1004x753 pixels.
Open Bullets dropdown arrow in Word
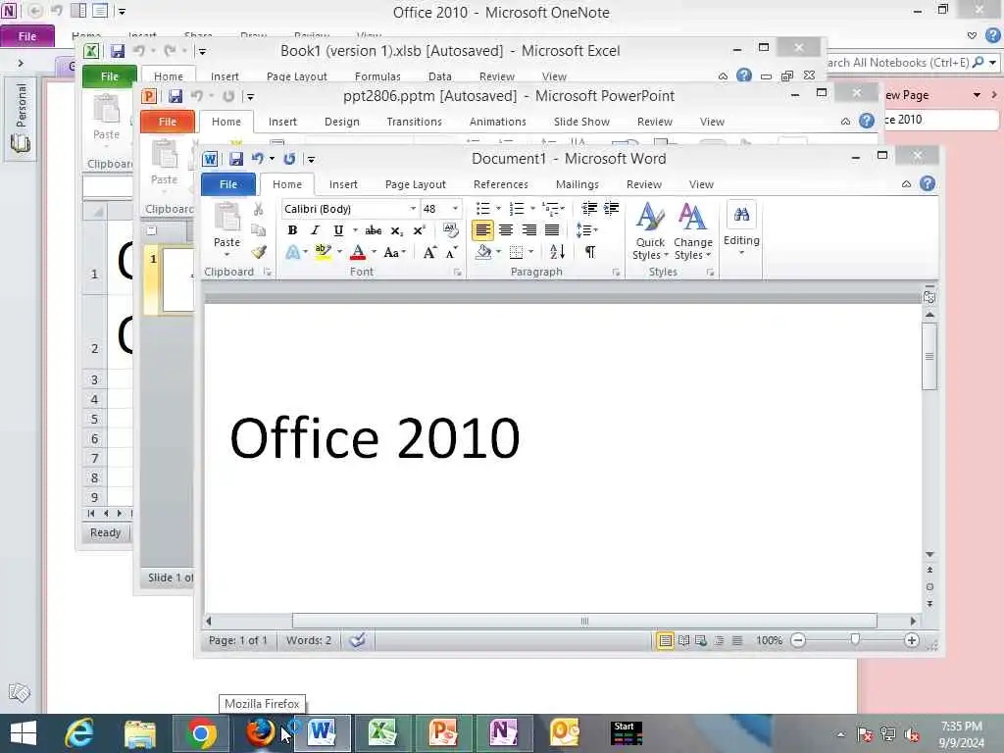498,208
